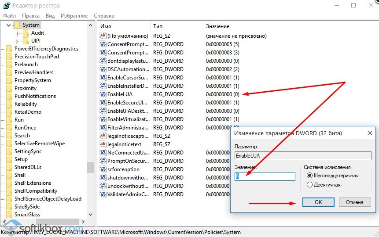This screenshot has height=237, width=379.
Task: Select the default value (По умолчанию) icon
Action: 103,36
